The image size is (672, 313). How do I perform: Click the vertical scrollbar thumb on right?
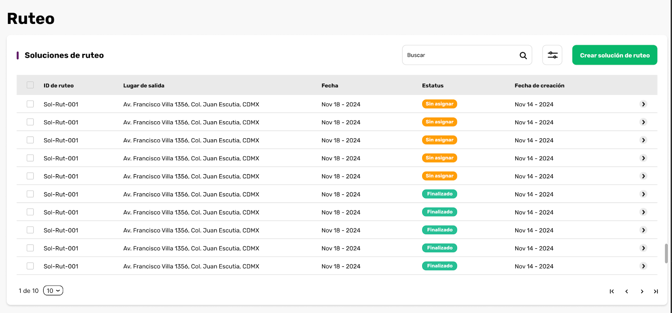coord(666,253)
